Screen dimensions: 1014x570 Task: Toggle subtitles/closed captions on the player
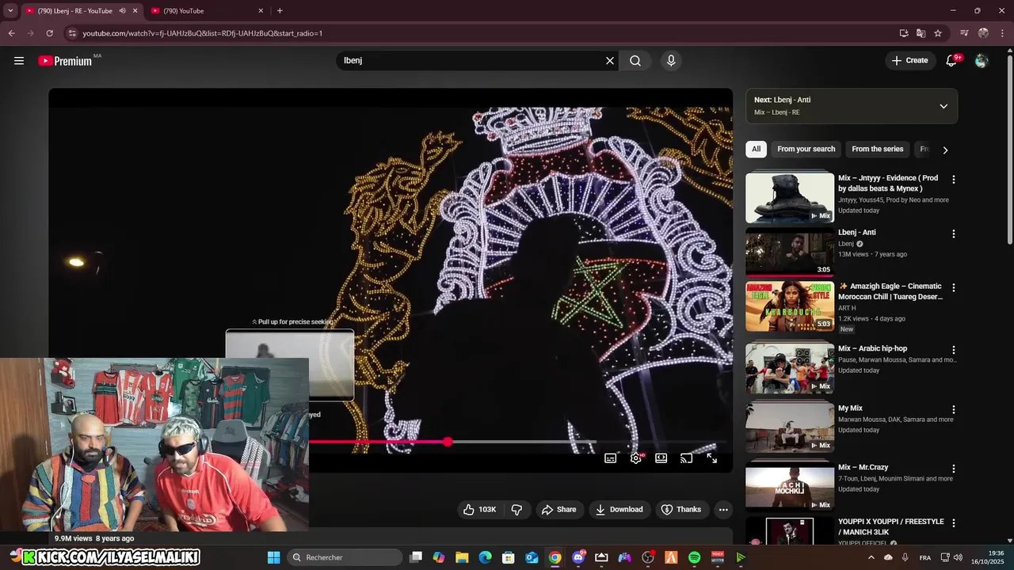611,458
